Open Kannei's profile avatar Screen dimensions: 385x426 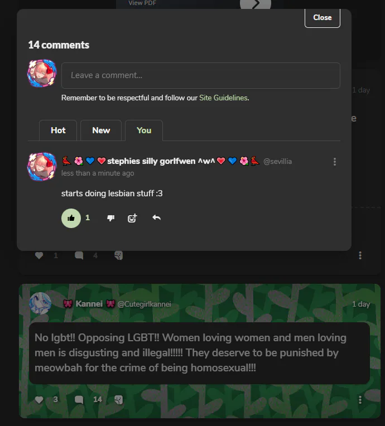click(40, 303)
